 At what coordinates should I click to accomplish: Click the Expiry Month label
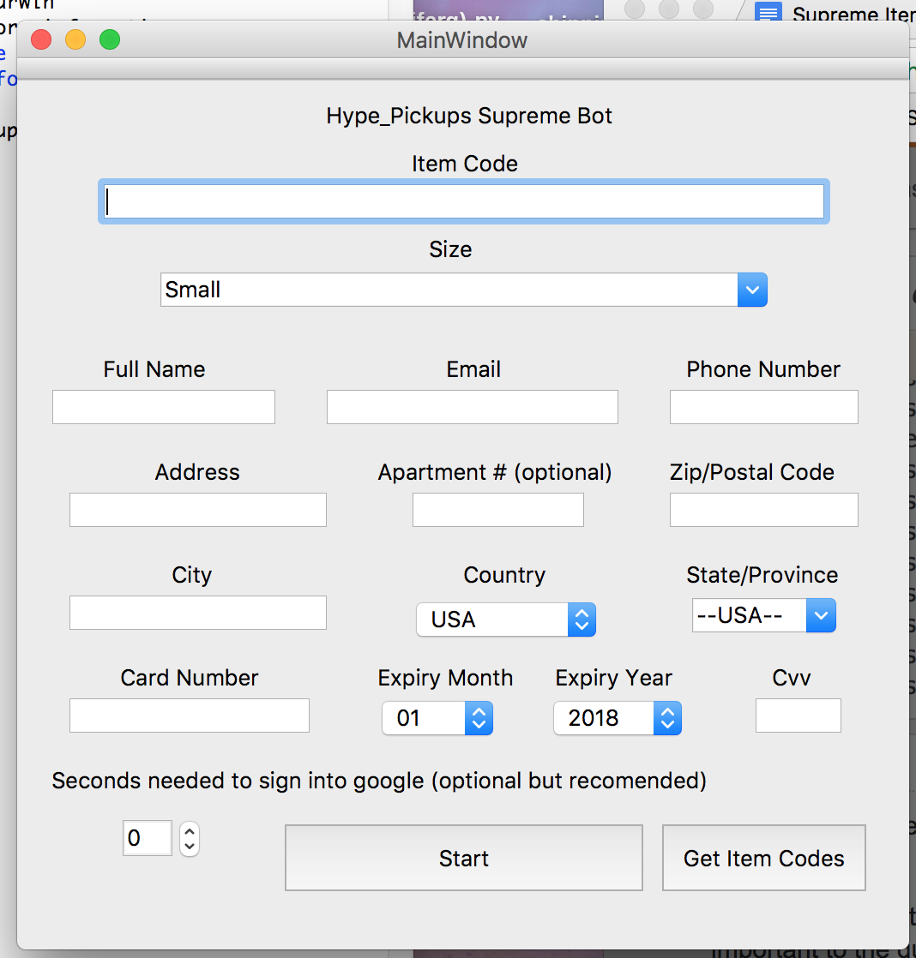click(445, 678)
